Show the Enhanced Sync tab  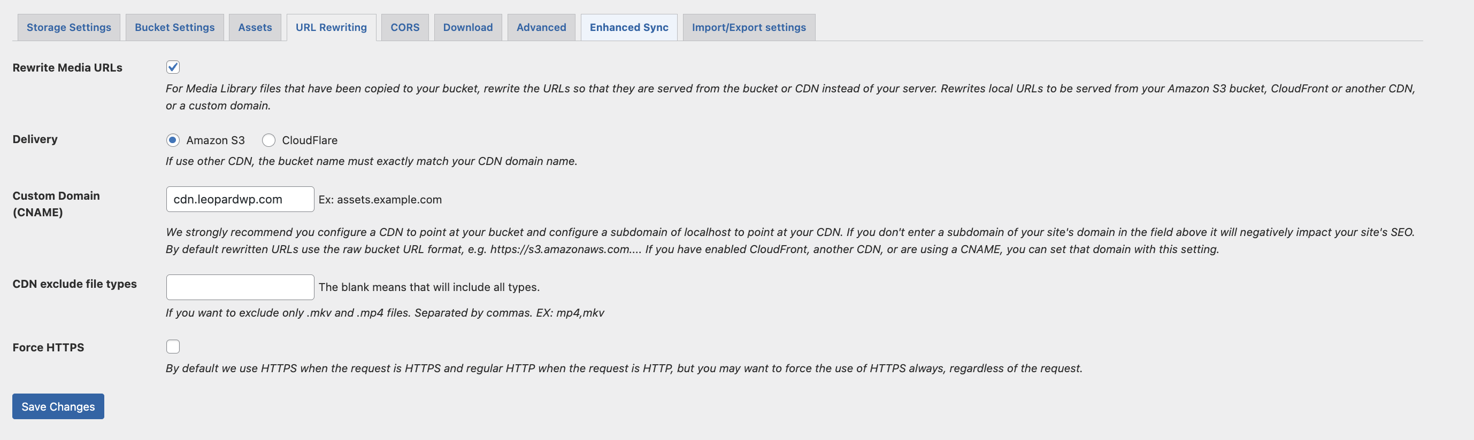pos(628,27)
